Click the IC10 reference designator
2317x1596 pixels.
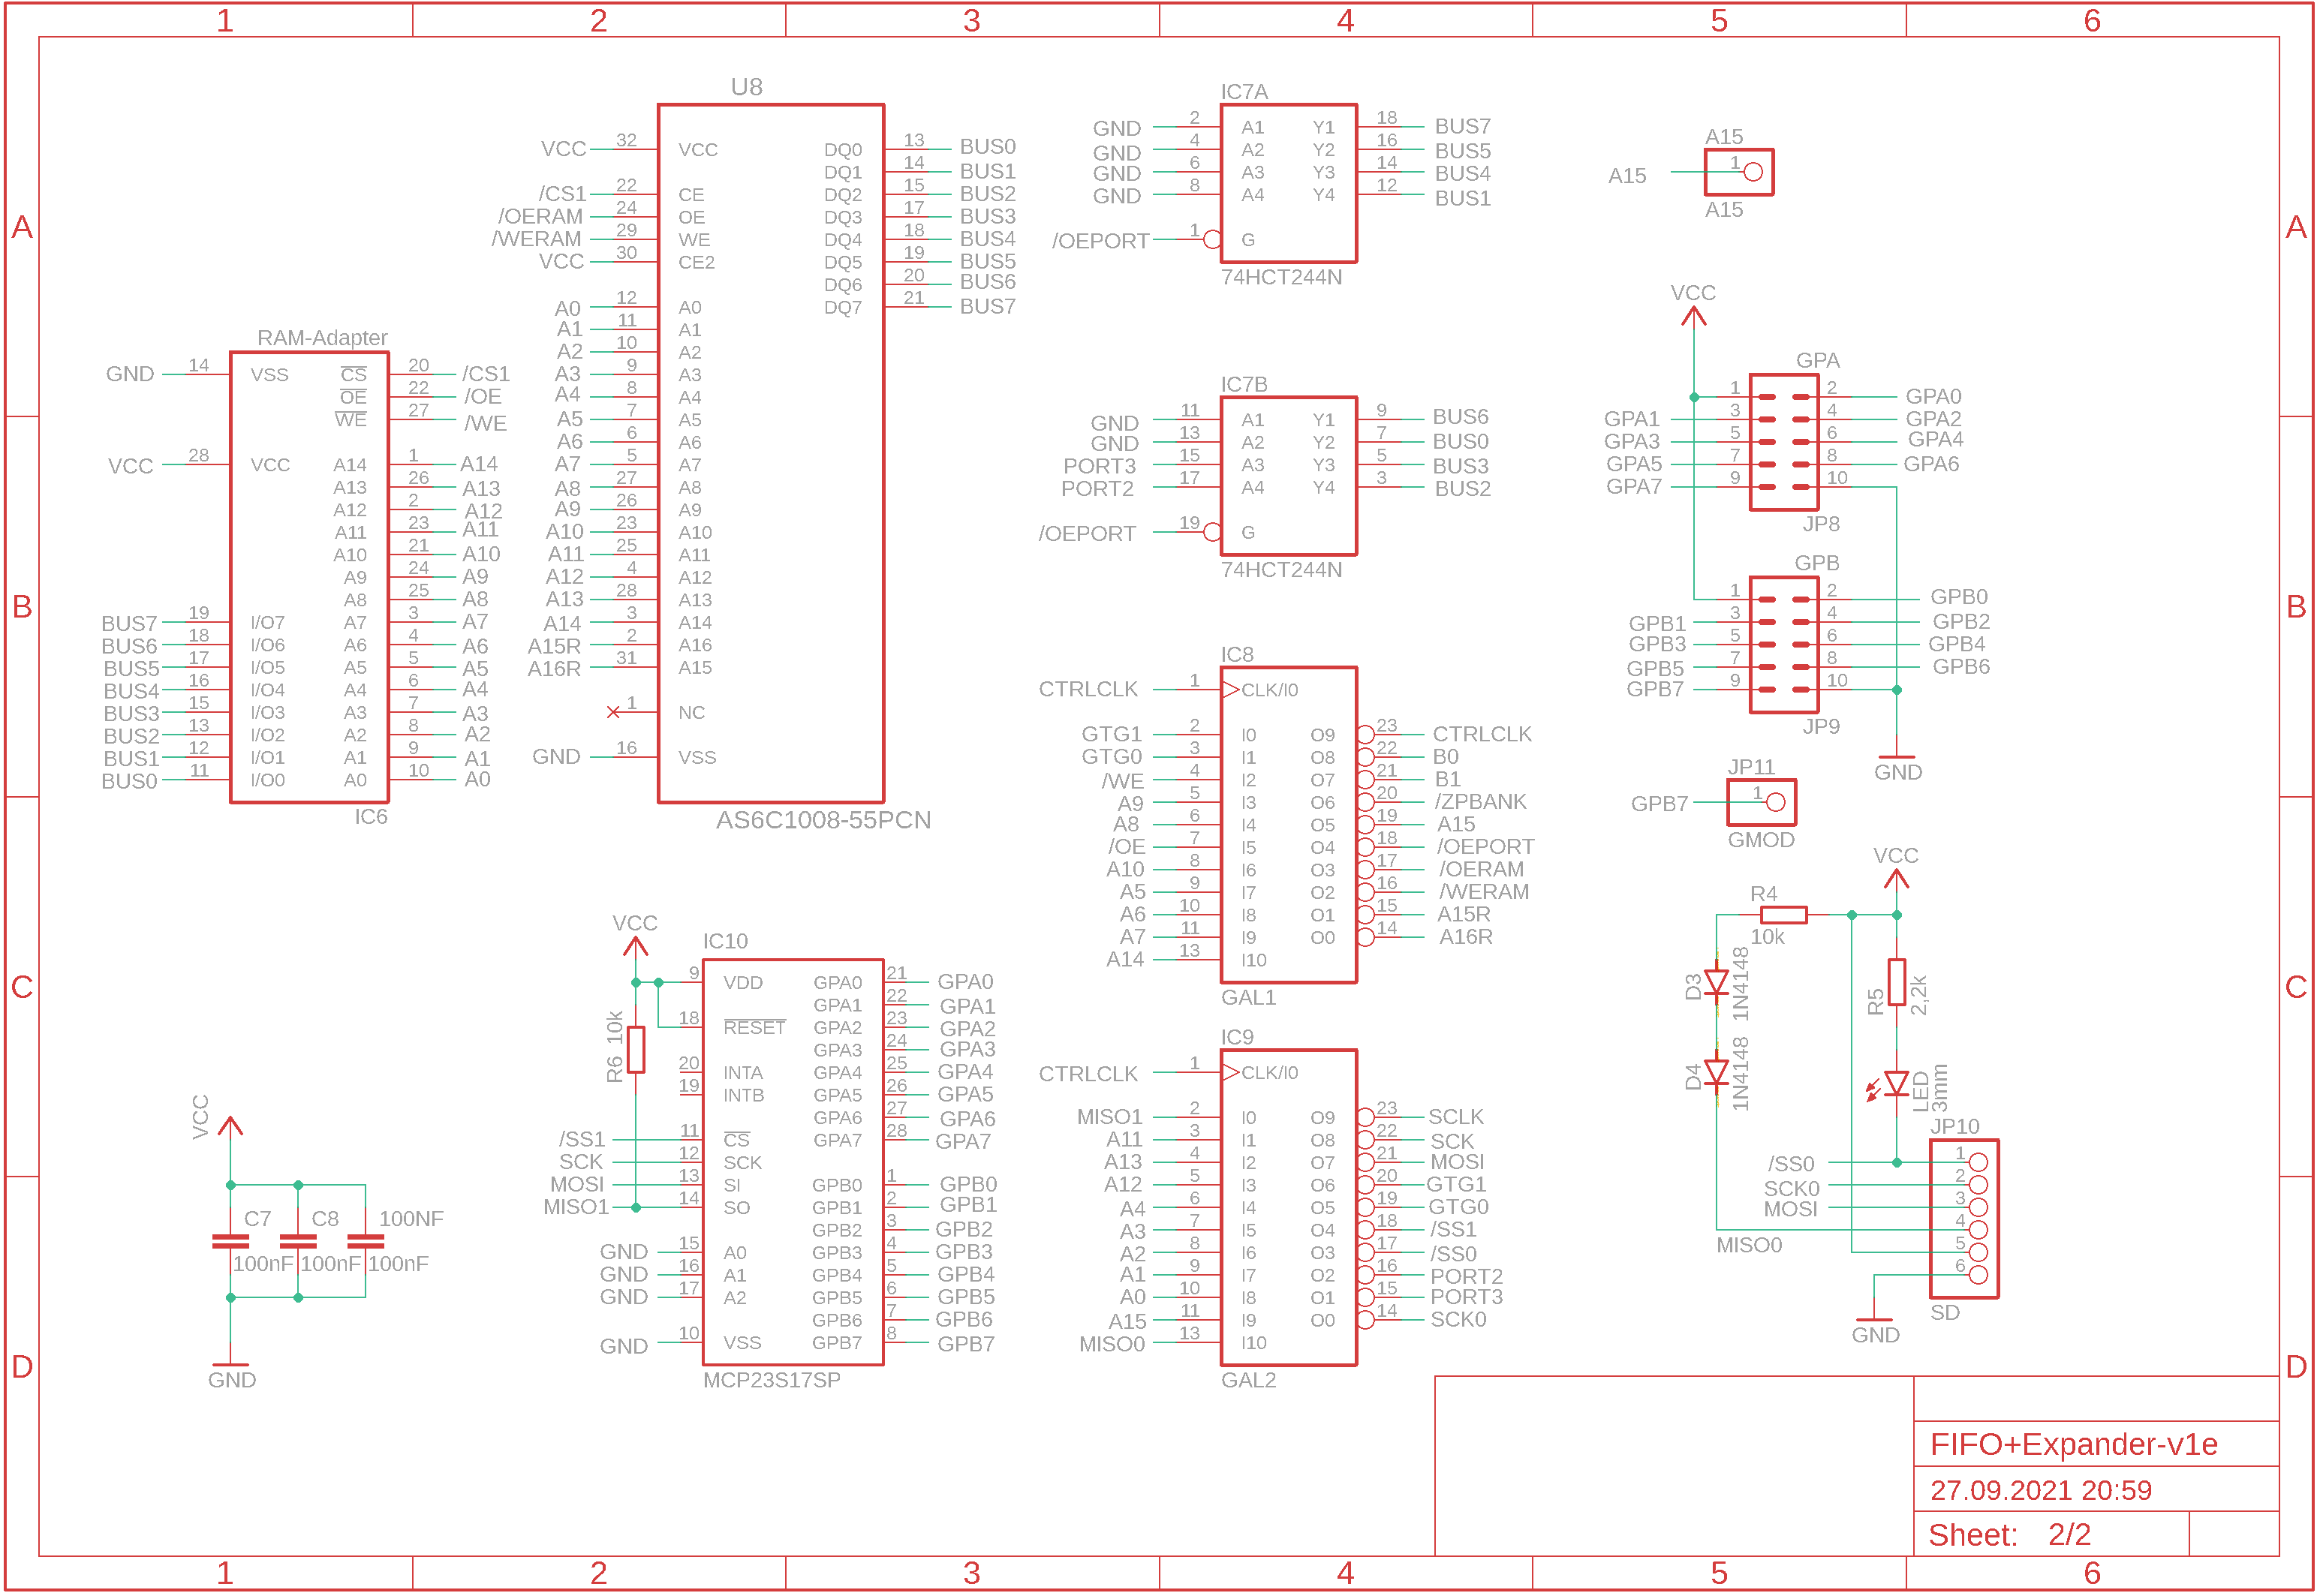725,941
